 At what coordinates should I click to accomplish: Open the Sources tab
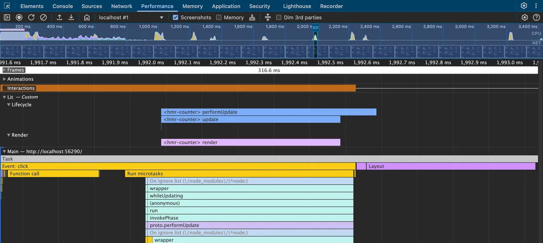point(92,6)
